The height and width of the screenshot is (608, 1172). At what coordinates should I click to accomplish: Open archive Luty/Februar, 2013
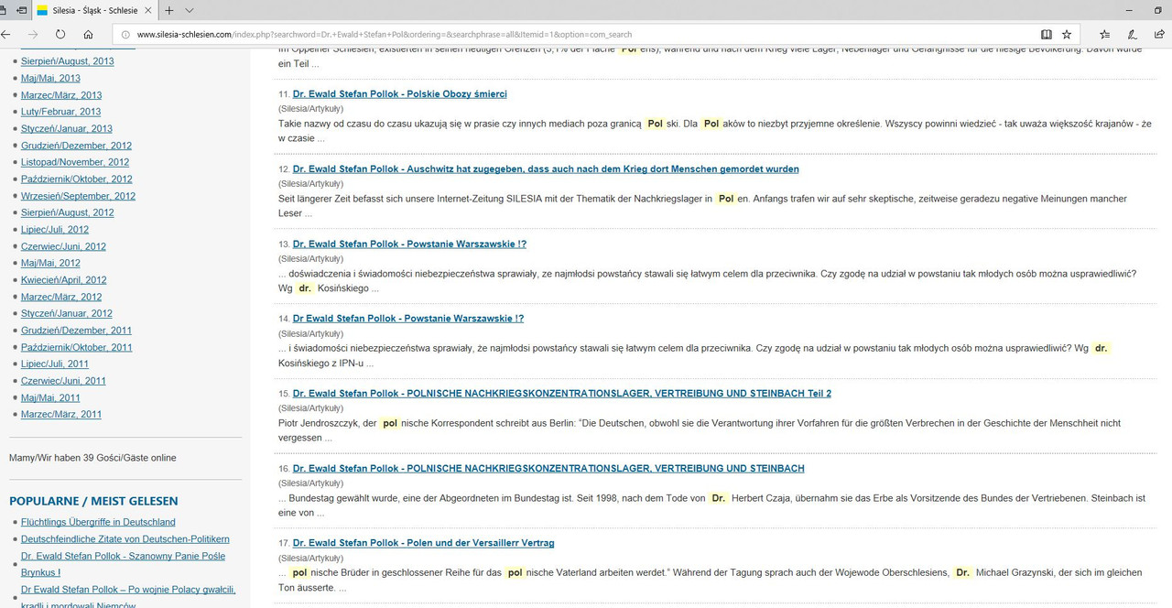pos(61,112)
